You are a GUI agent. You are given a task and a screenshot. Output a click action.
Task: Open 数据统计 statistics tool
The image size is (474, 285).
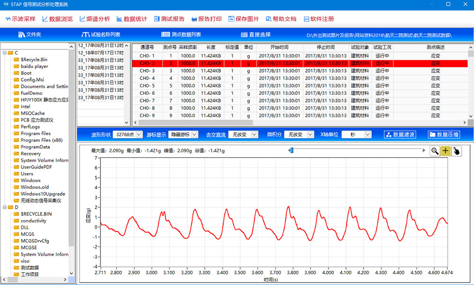click(132, 19)
